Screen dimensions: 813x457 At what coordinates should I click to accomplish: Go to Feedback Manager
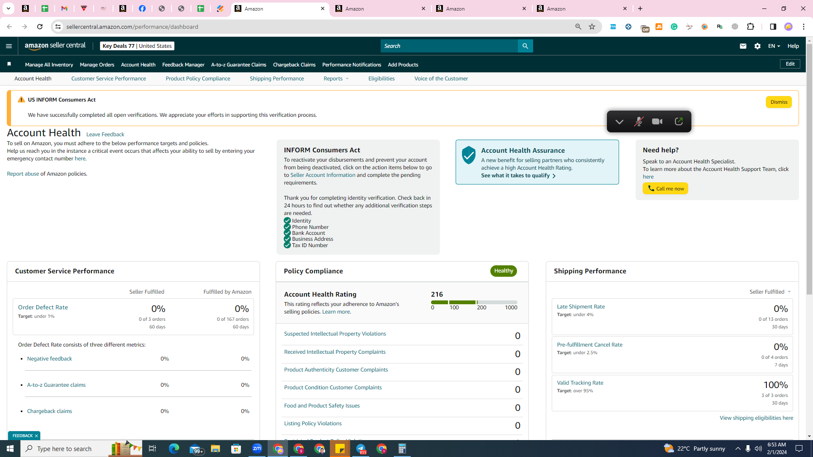[183, 65]
